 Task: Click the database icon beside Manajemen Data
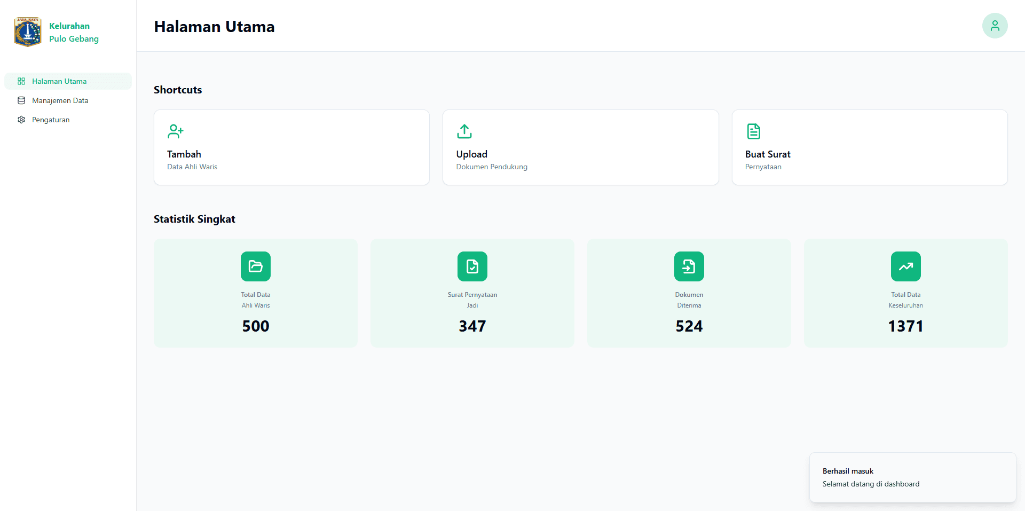click(x=21, y=100)
